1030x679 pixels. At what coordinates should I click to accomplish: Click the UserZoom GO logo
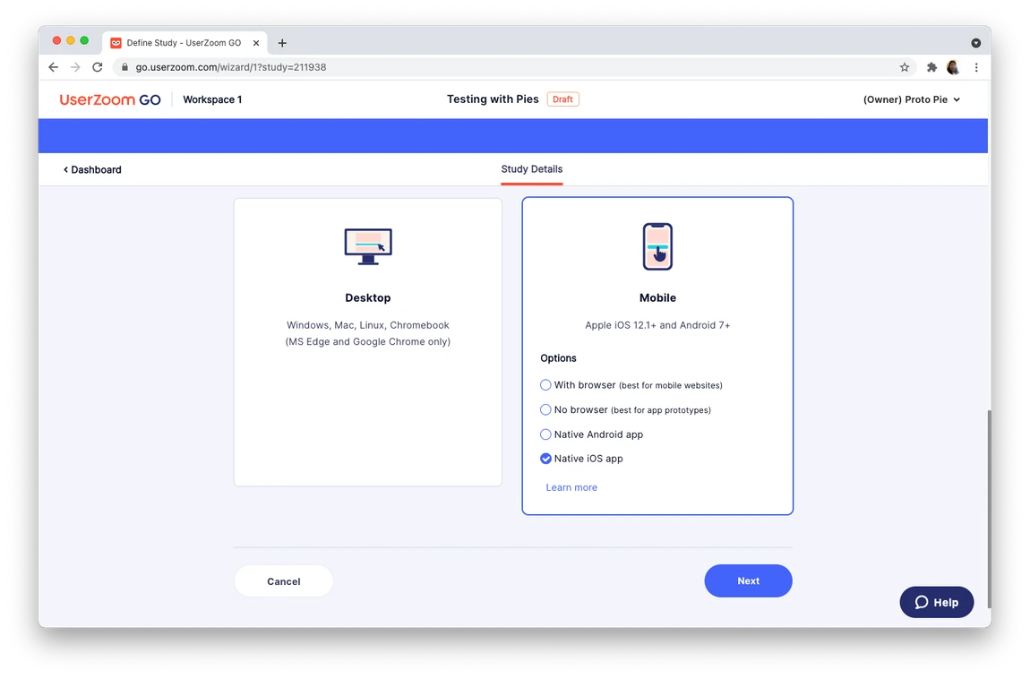109,99
